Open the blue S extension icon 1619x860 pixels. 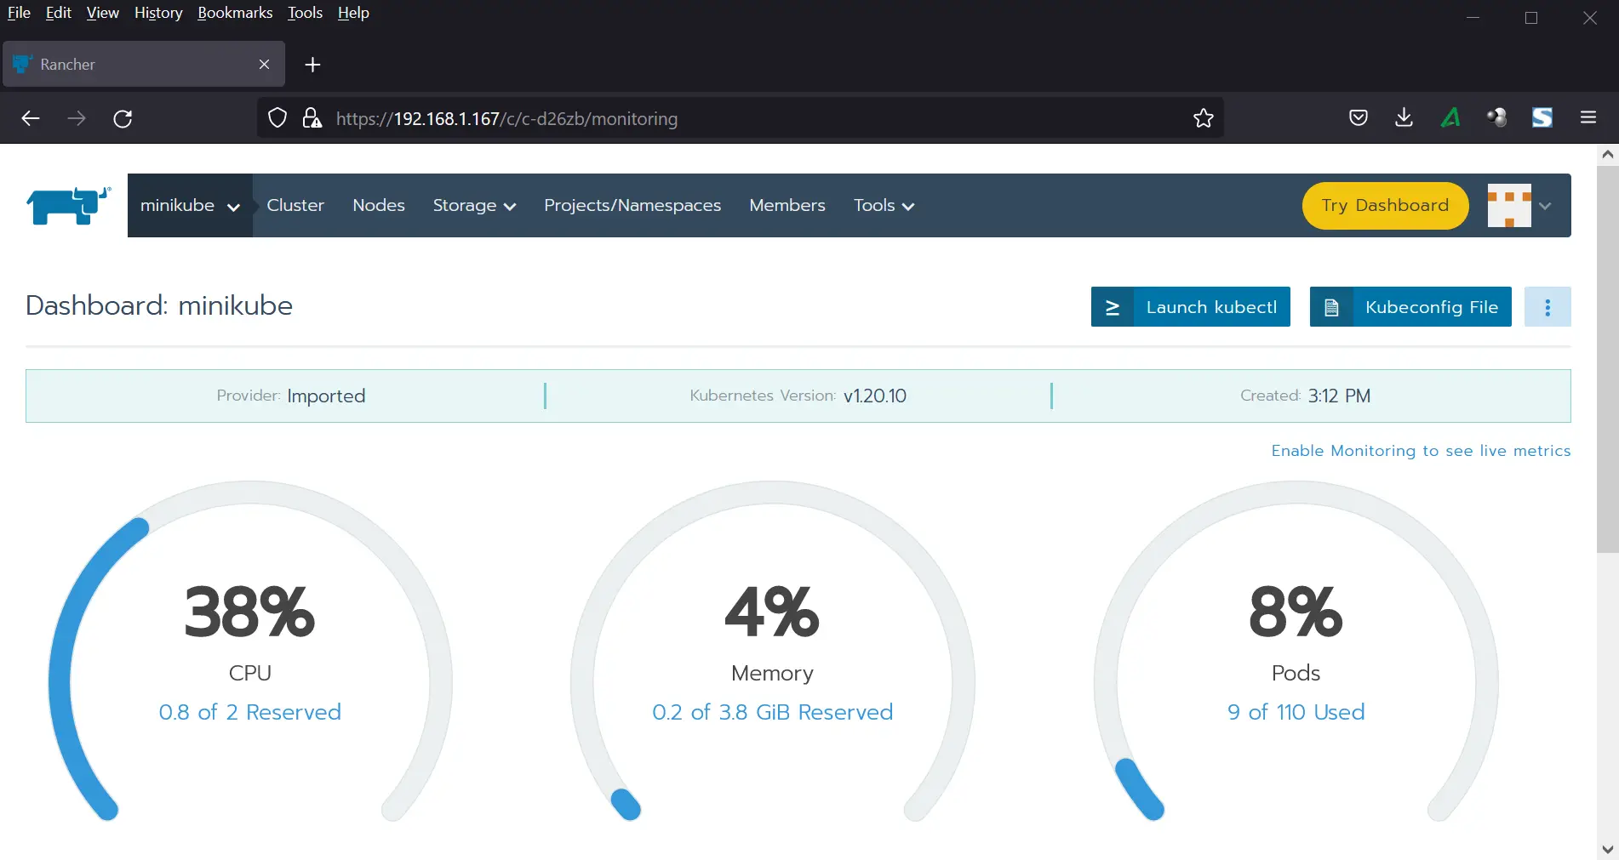click(x=1542, y=118)
